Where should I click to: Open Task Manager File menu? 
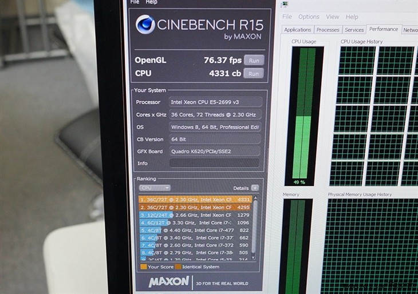point(287,17)
